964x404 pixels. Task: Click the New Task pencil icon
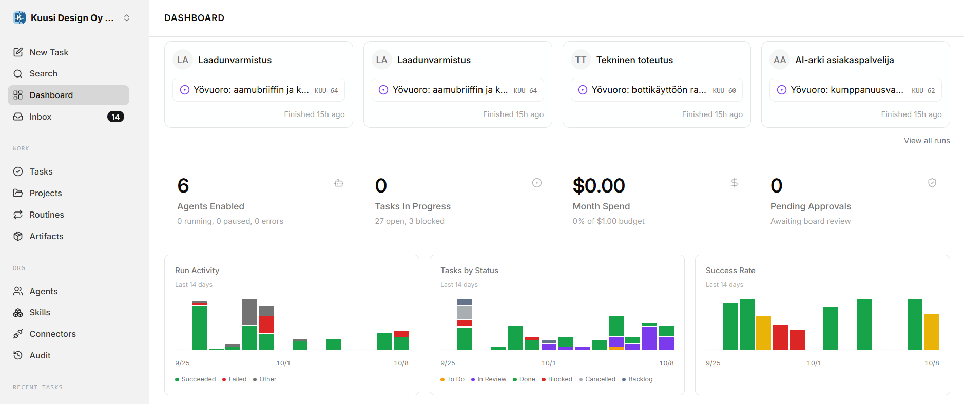[x=18, y=52]
